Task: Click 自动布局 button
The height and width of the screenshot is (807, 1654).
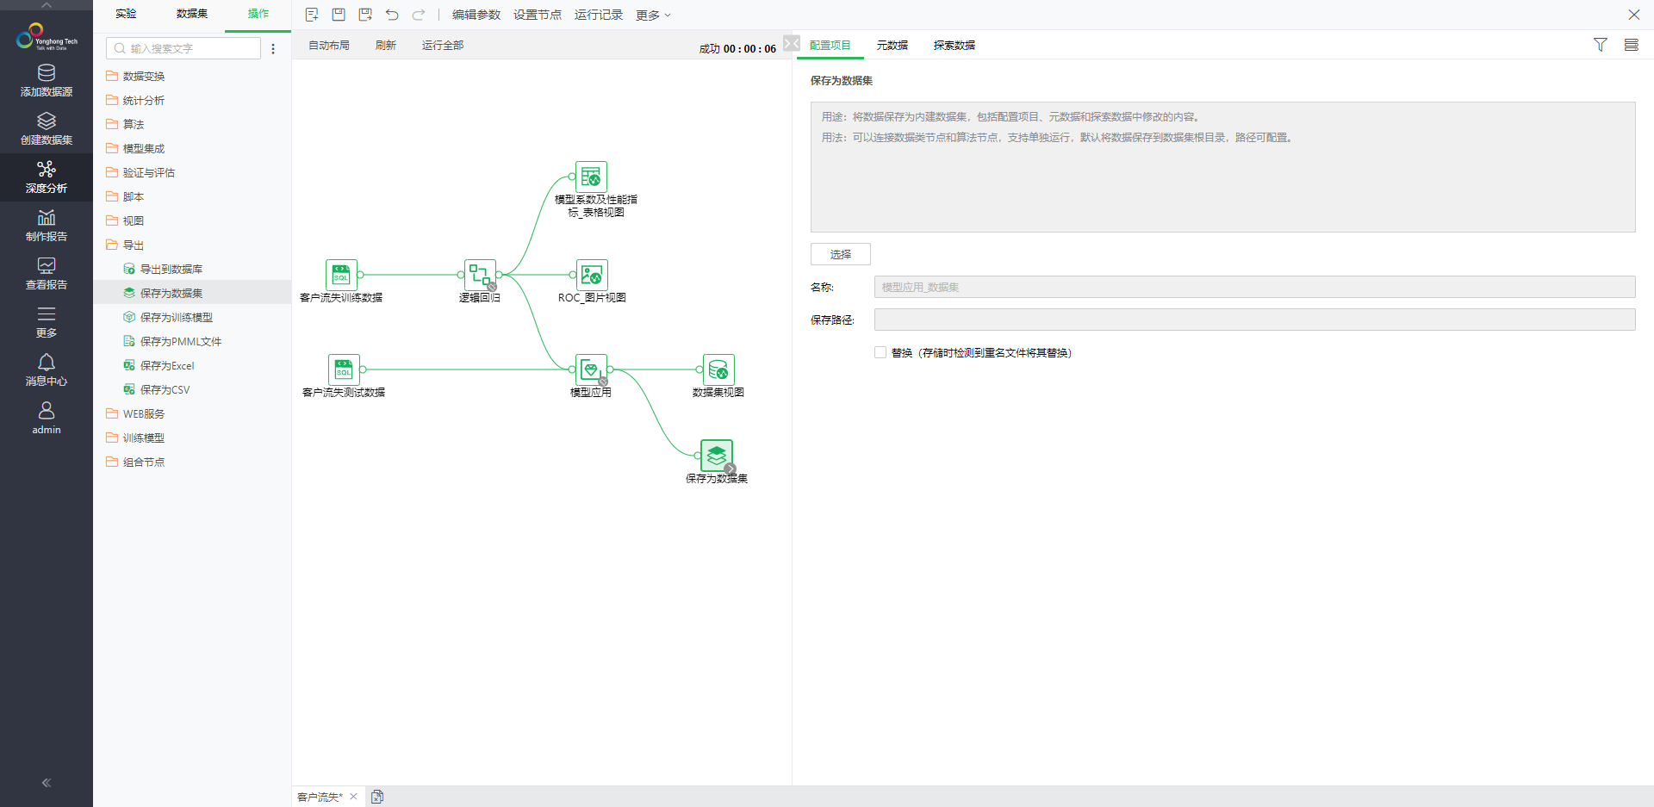Action: [329, 46]
